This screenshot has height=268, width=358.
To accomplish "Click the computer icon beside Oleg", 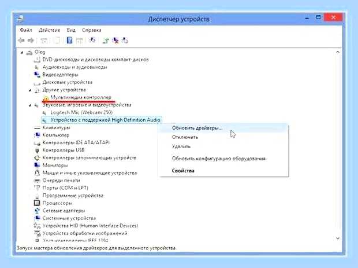I will coord(29,53).
